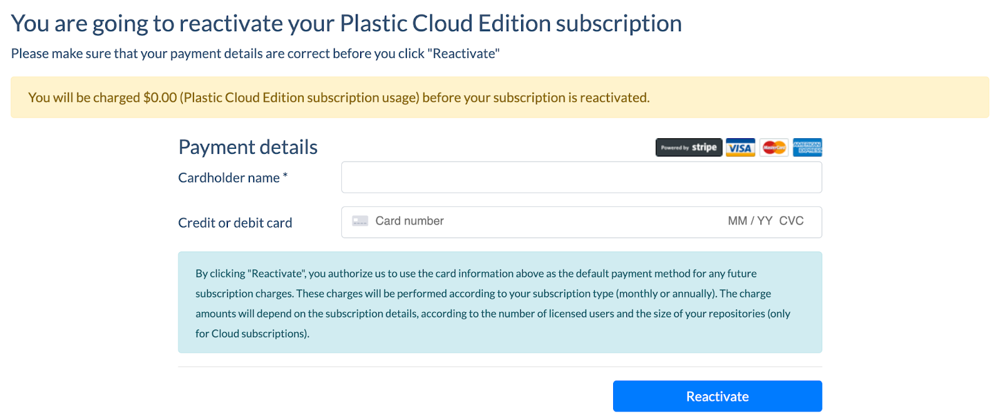Click the Powered by Stripe badge
Screen dimensions: 1002x419
tap(688, 148)
